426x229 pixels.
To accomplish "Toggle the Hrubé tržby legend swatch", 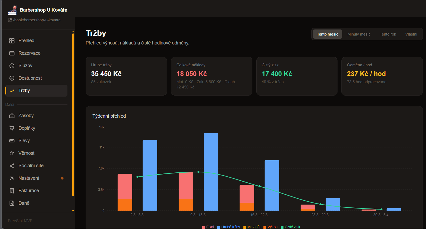I will 219,227.
